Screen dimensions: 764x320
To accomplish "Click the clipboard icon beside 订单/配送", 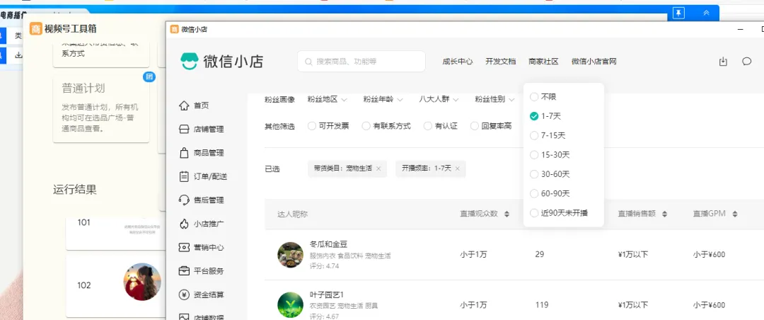I will [x=184, y=176].
